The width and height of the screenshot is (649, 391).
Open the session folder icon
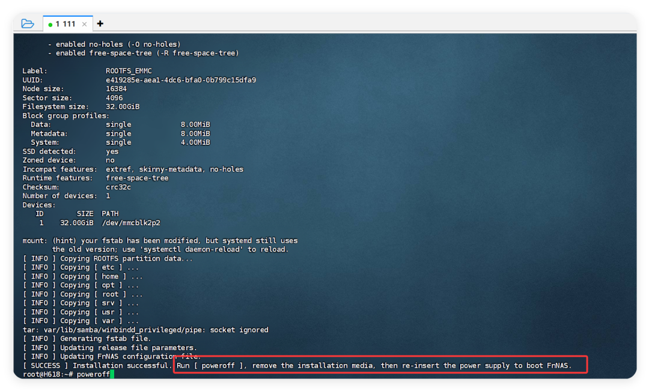click(x=27, y=23)
